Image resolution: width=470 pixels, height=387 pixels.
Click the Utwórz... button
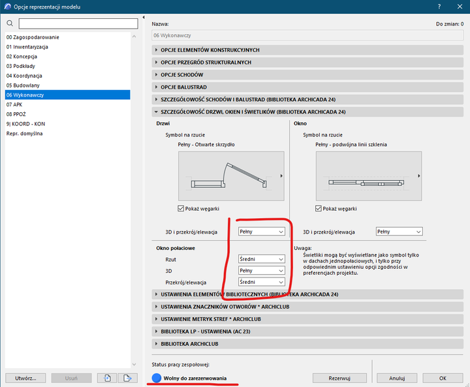tap(25, 378)
